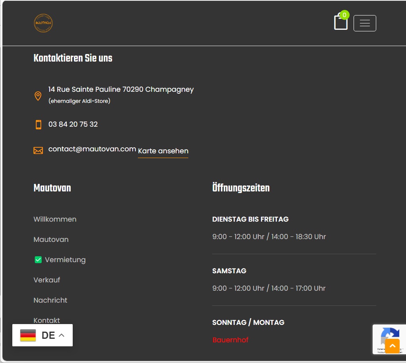The height and width of the screenshot is (363, 406).
Task: Click the Mautovan footer column heading
Action: coord(52,188)
